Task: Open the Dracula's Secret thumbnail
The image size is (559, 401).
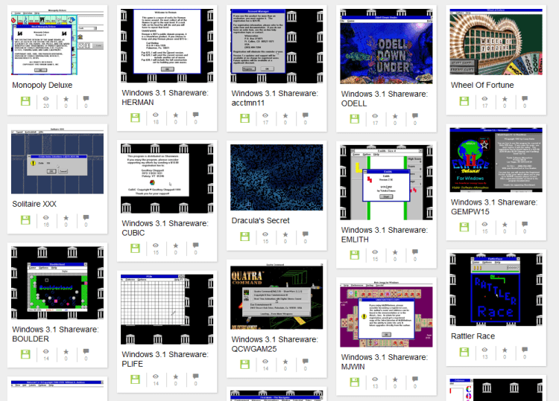Action: tap(277, 177)
